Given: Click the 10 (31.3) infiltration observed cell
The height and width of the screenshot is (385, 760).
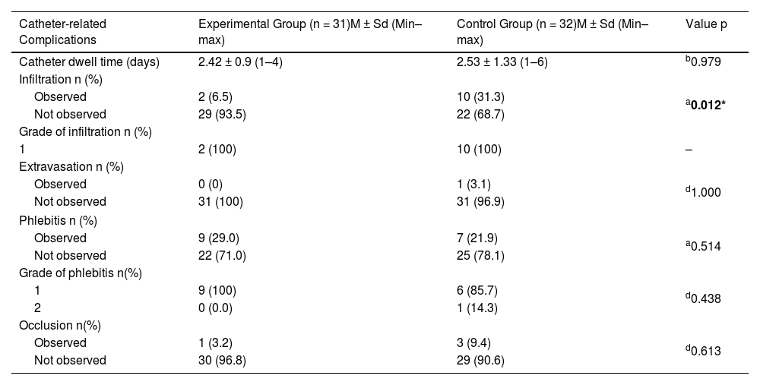Looking at the screenshot, I should [480, 97].
